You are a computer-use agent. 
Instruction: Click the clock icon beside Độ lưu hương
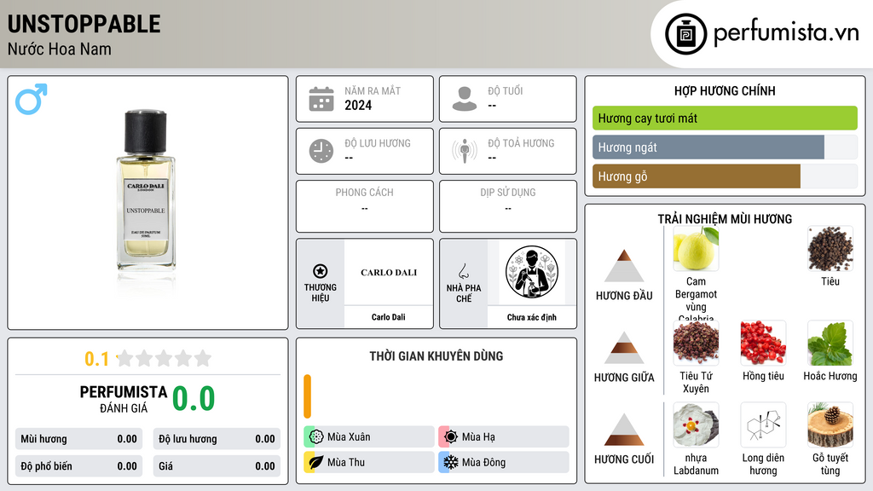[x=321, y=151]
